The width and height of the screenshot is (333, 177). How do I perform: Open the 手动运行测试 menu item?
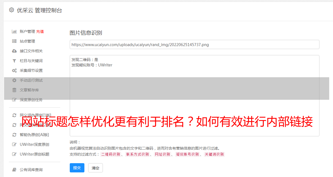tap(31, 80)
